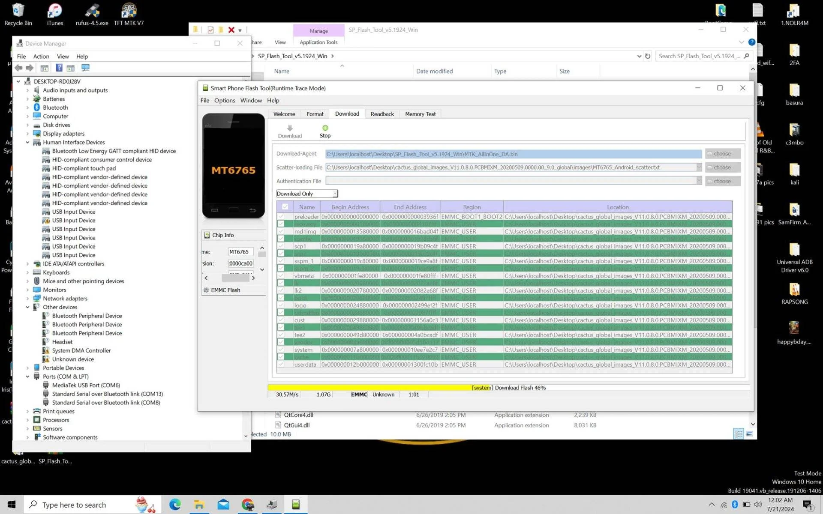Collapse the Other devices node
Screen dimensions: 823x514
pos(27,307)
